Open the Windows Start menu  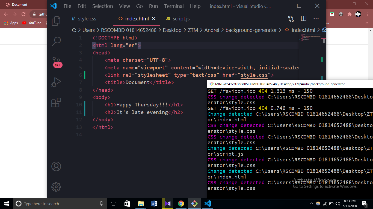point(7,204)
